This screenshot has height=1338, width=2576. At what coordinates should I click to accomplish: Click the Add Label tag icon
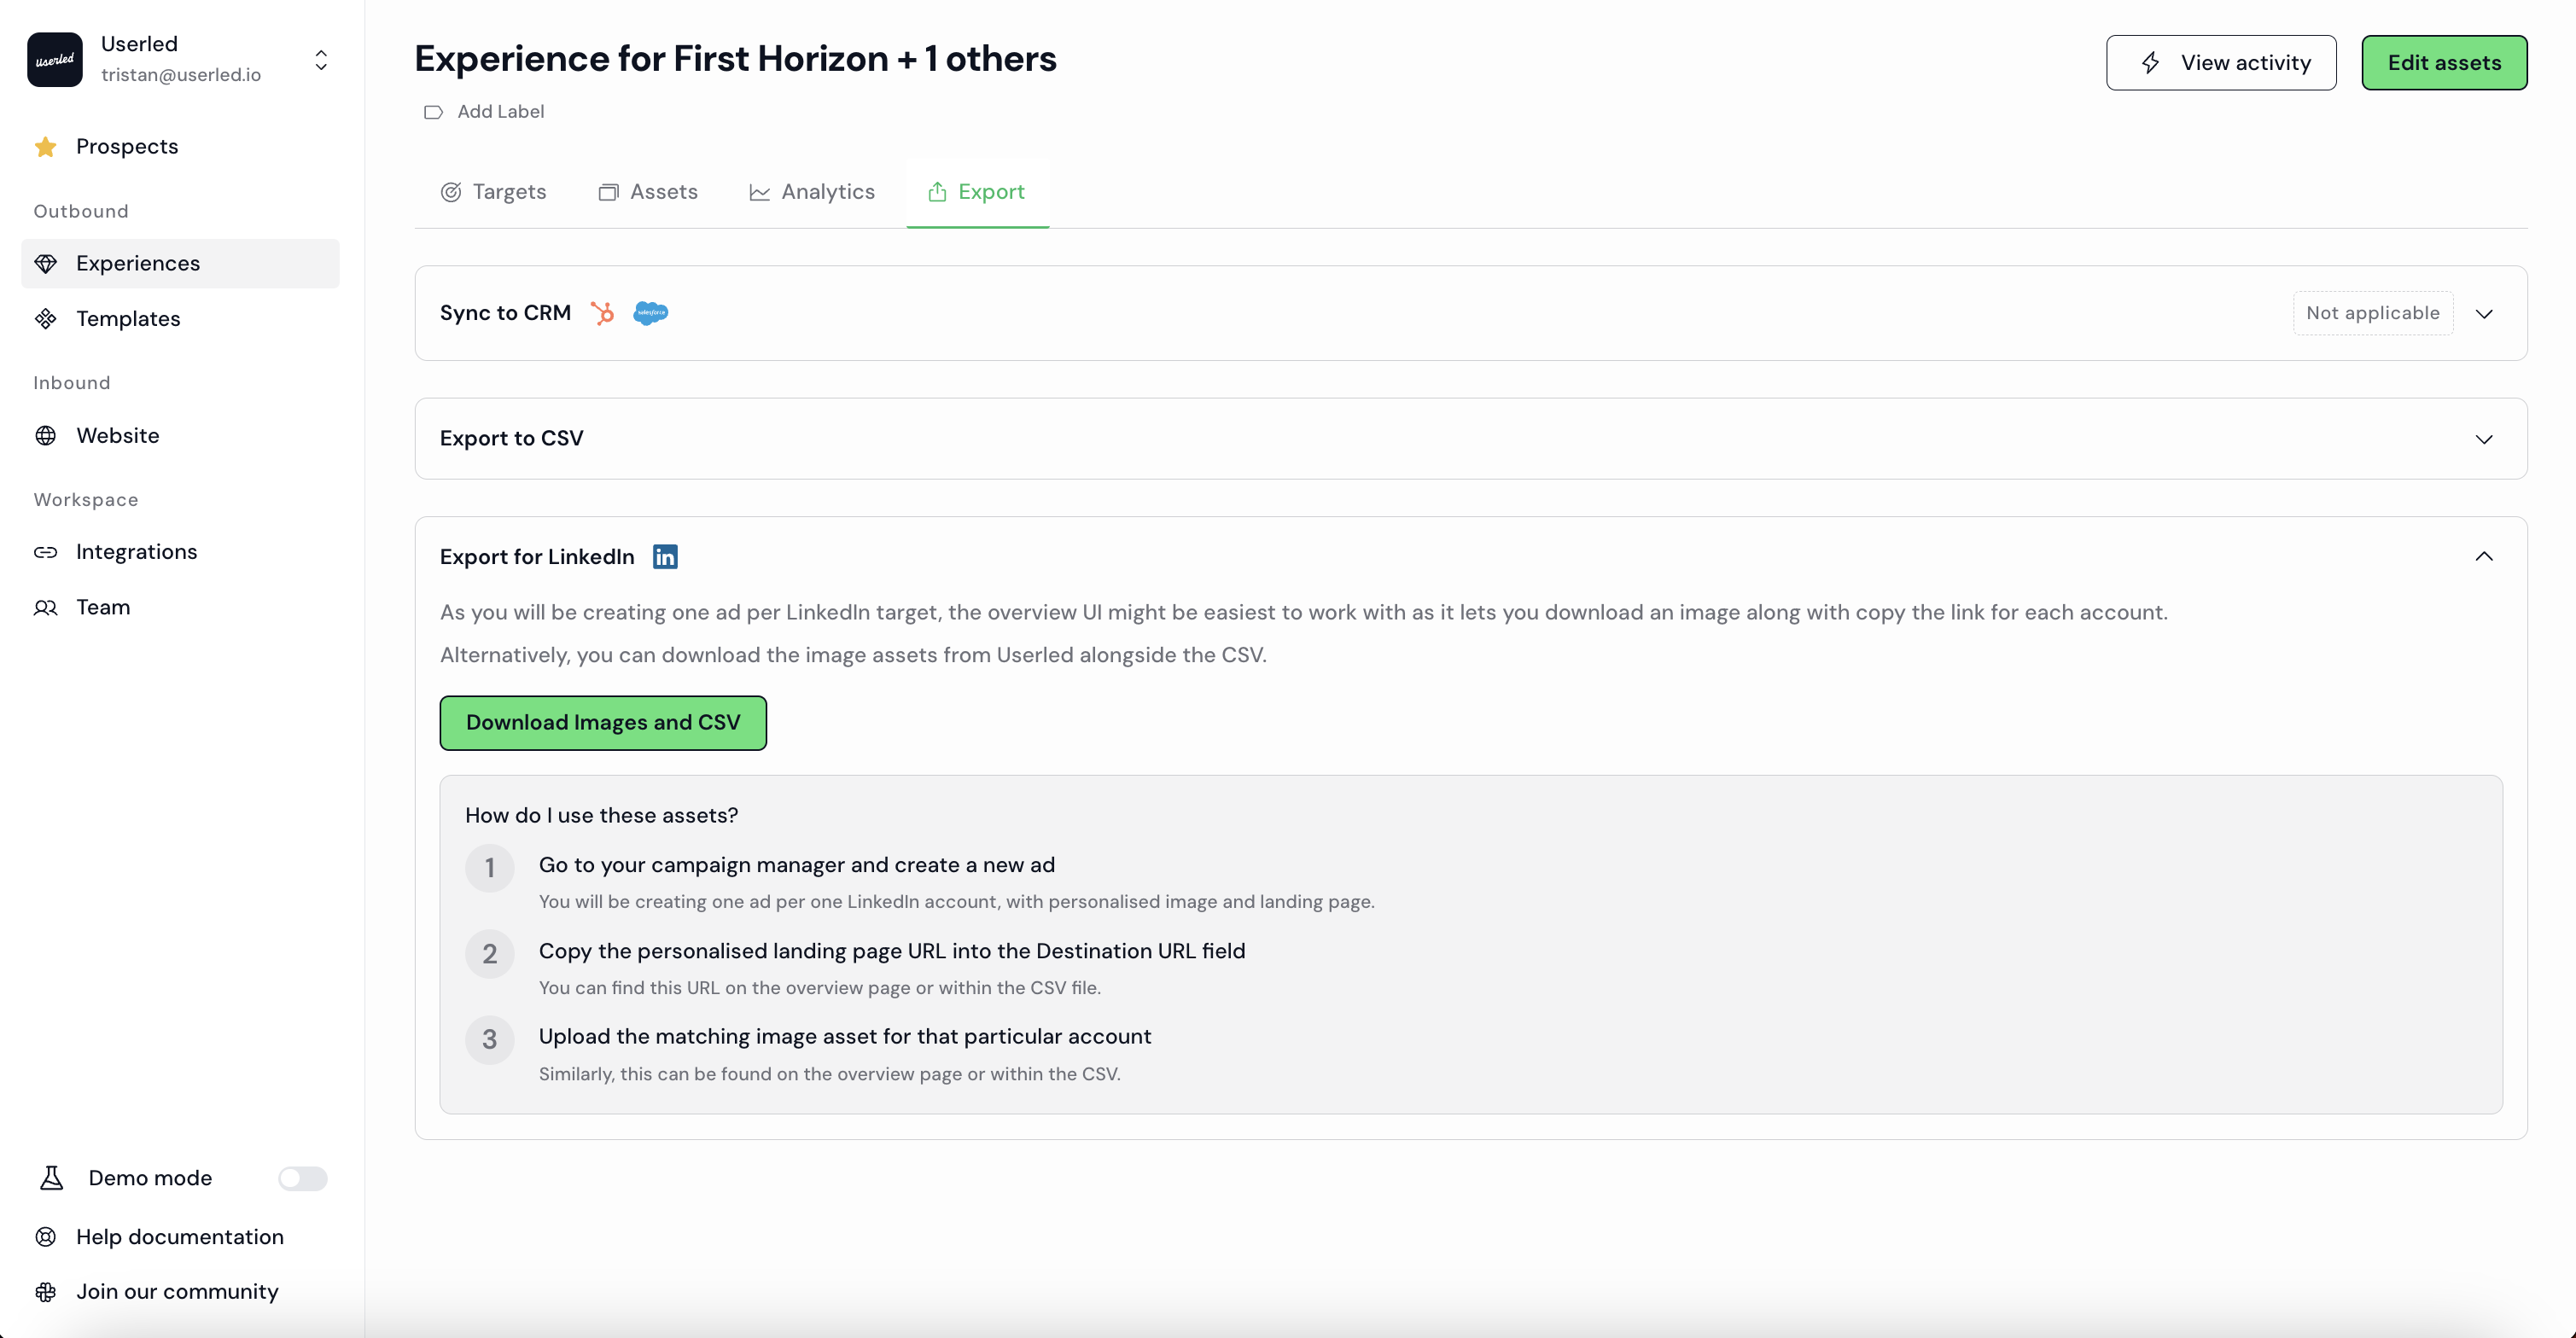coord(433,112)
